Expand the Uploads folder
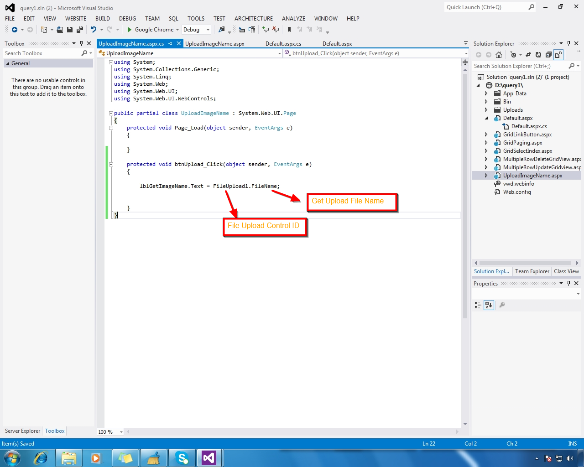Screen dimensions: 584x467 pyautogui.click(x=486, y=109)
